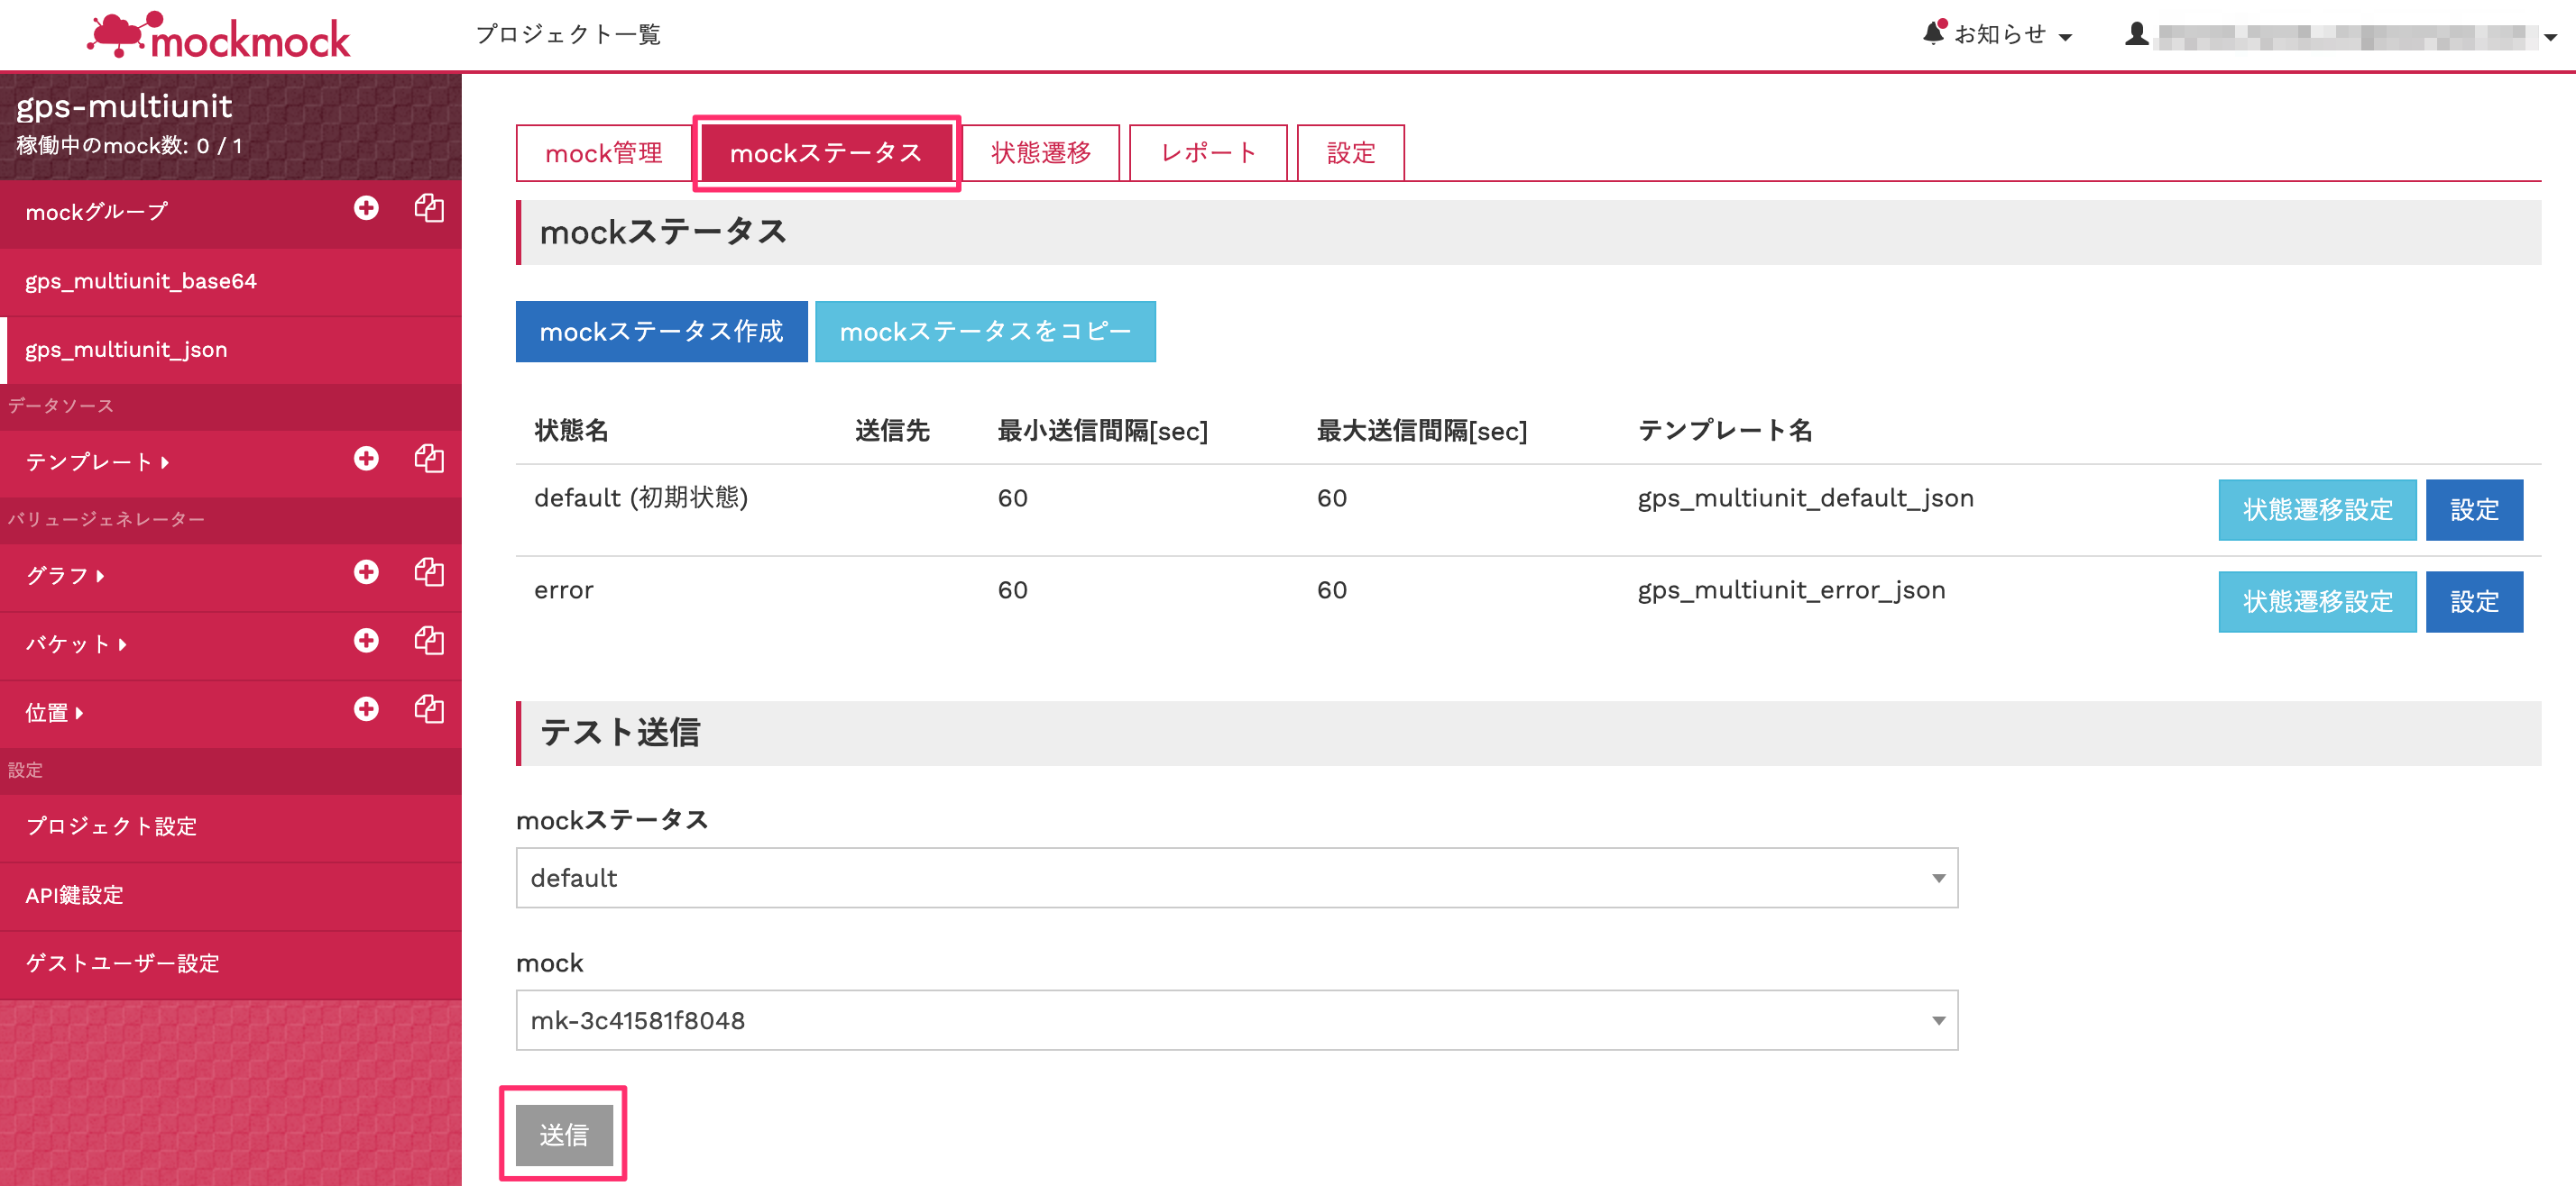Switch to the 状態遷移 tab
The width and height of the screenshot is (2576, 1186).
coord(1040,153)
